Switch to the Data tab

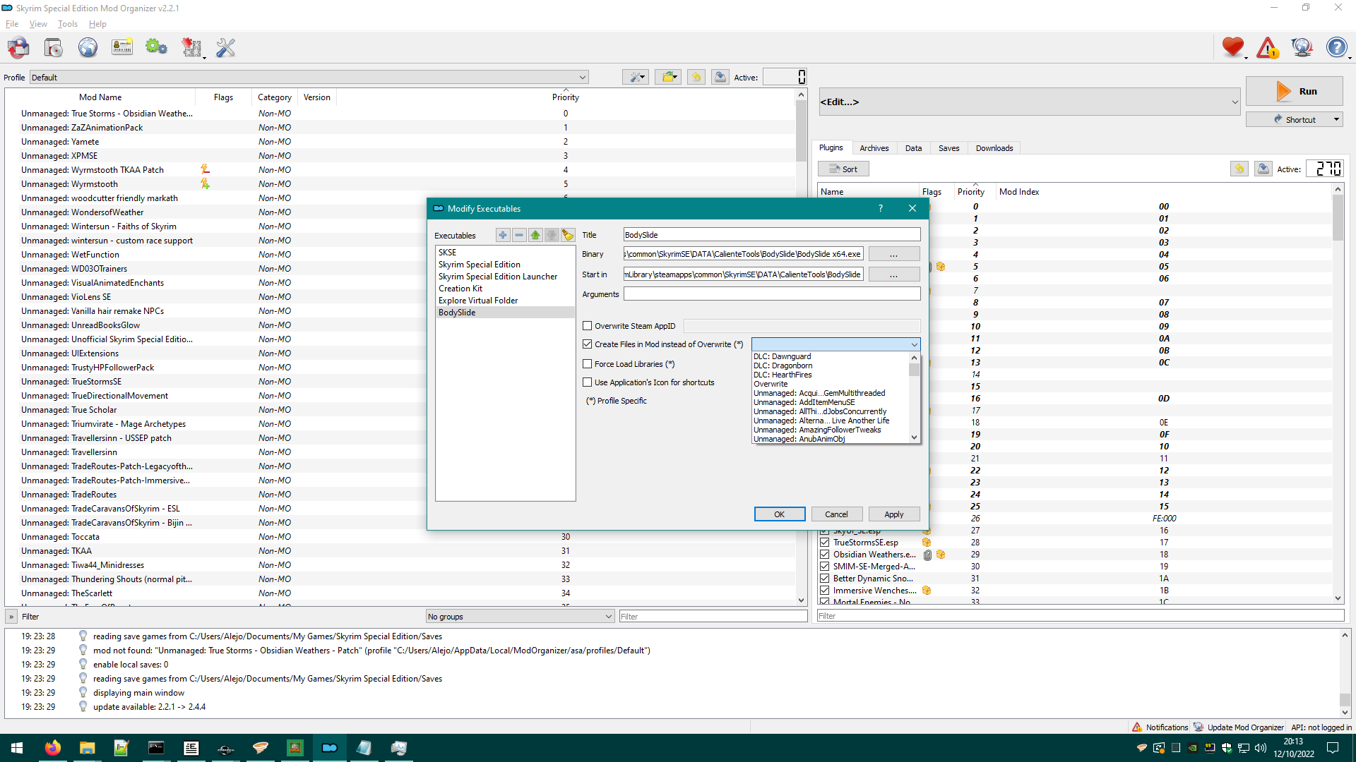pyautogui.click(x=913, y=148)
